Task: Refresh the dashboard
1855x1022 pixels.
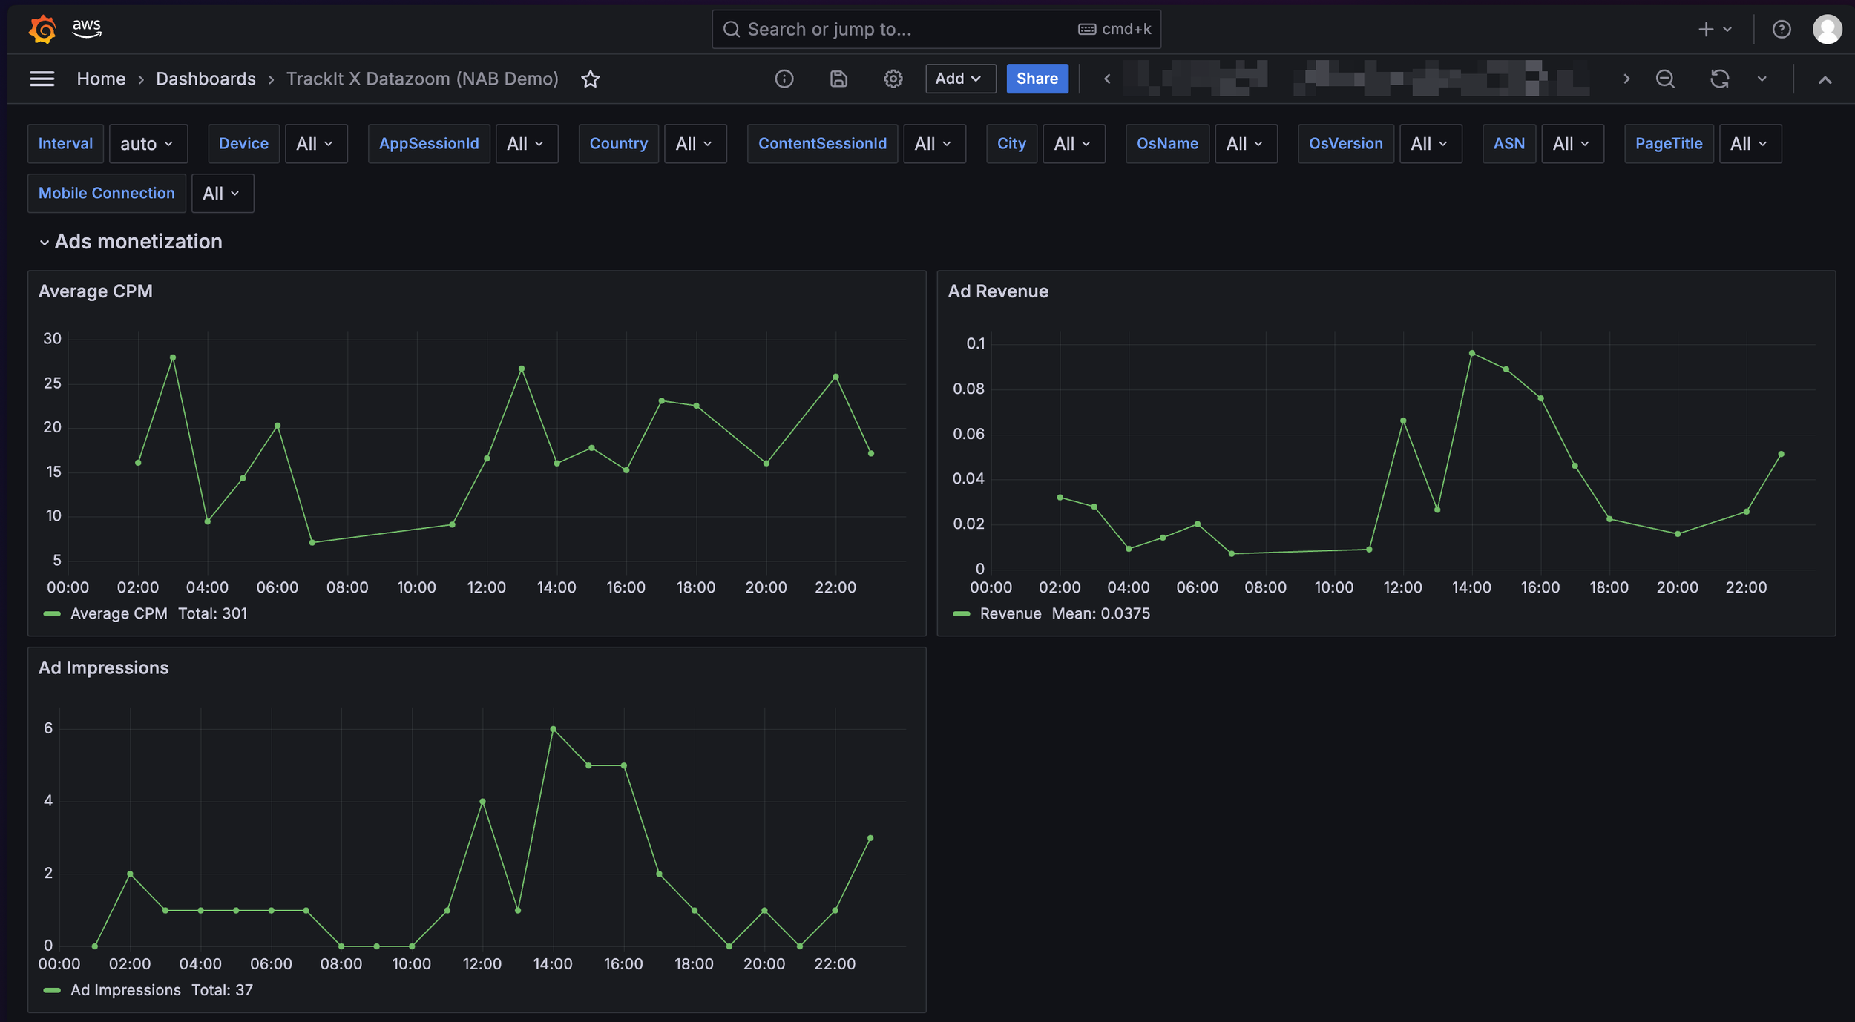Action: coord(1719,79)
